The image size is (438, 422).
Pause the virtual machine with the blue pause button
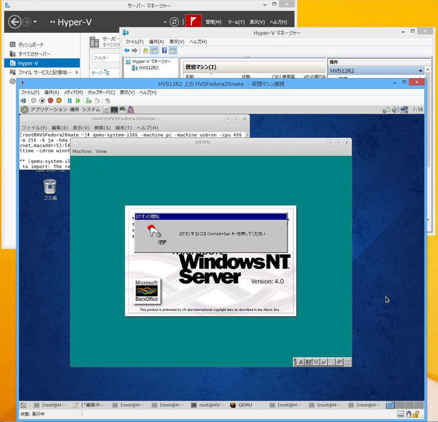pos(70,101)
